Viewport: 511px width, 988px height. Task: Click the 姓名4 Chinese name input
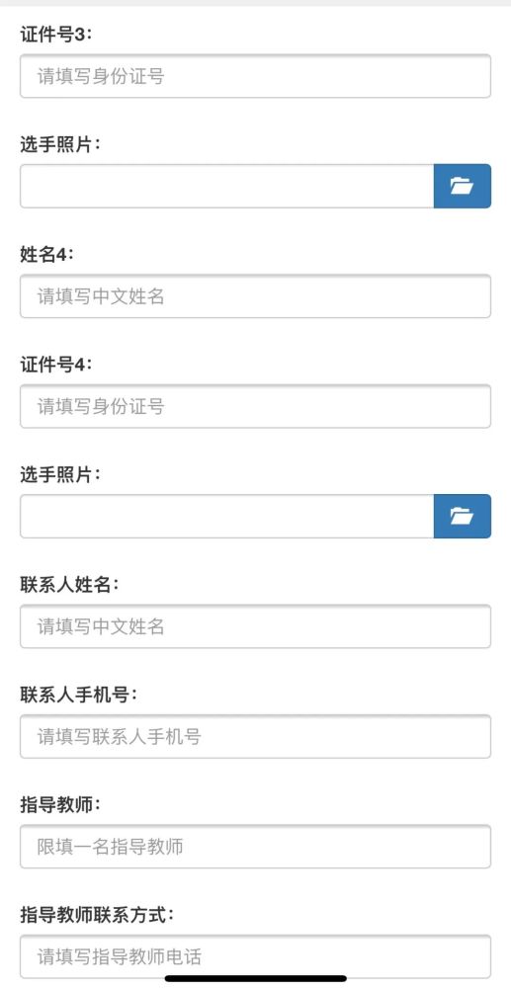pos(255,296)
